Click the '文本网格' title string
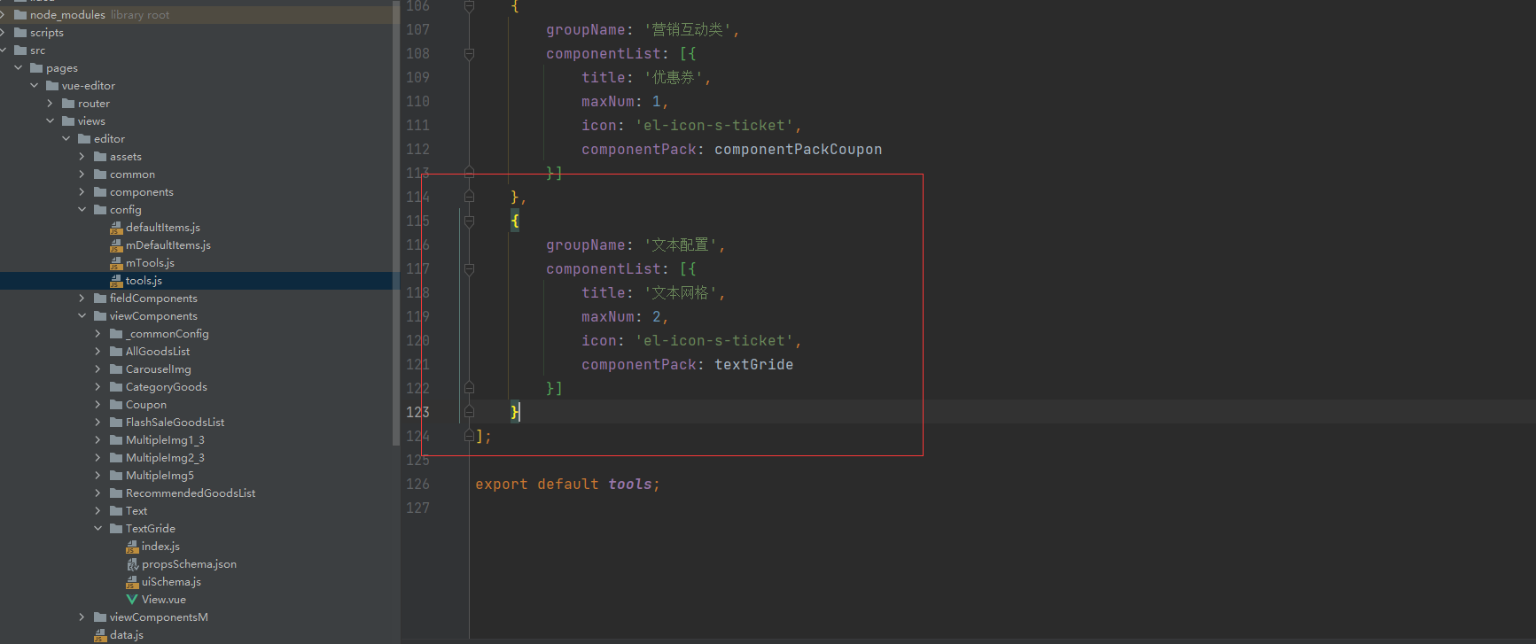 click(680, 293)
